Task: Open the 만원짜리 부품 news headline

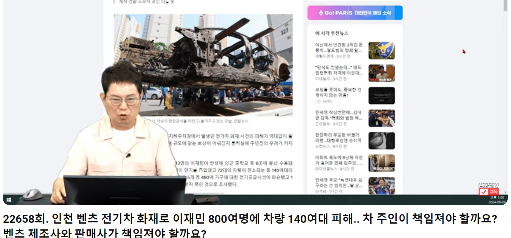Action: tap(338, 138)
